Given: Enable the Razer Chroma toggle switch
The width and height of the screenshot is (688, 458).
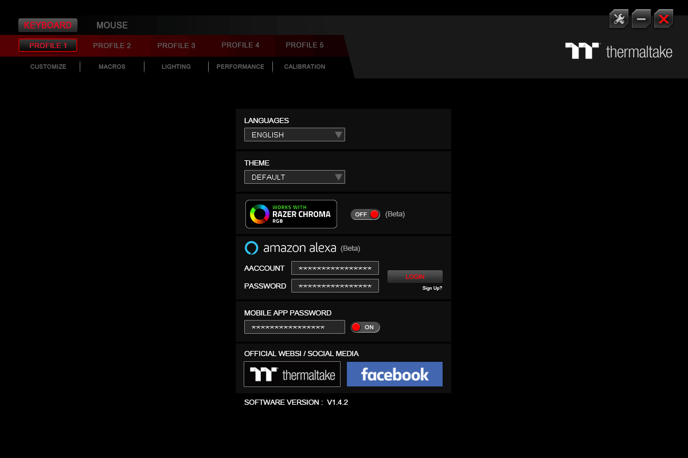Looking at the screenshot, I should (x=365, y=214).
